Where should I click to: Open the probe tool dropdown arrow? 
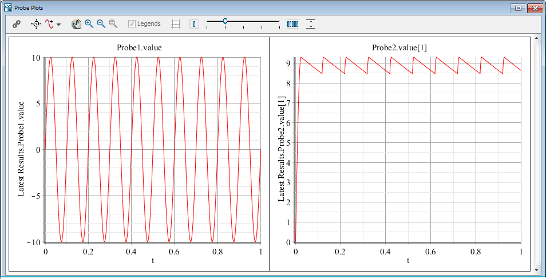(x=58, y=25)
